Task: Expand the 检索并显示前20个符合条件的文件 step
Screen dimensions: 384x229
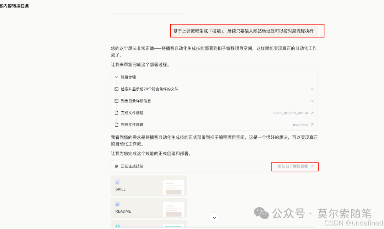Action: coord(312,89)
